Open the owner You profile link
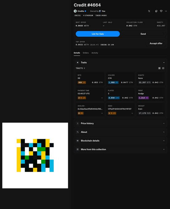 104,11
